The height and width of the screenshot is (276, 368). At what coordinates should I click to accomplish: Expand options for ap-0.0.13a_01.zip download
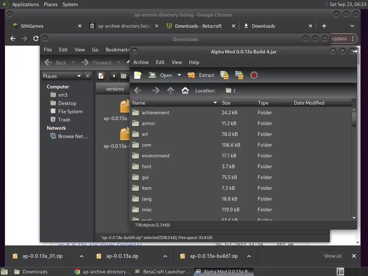coord(82,256)
